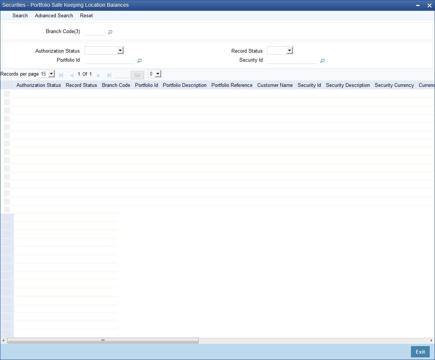This screenshot has width=435, height=360.
Task: Tick the second row checkbox in results table
Action: pyautogui.click(x=7, y=102)
